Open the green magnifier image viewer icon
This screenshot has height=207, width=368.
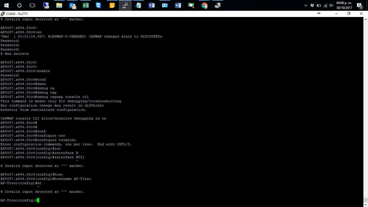coord(191,5)
